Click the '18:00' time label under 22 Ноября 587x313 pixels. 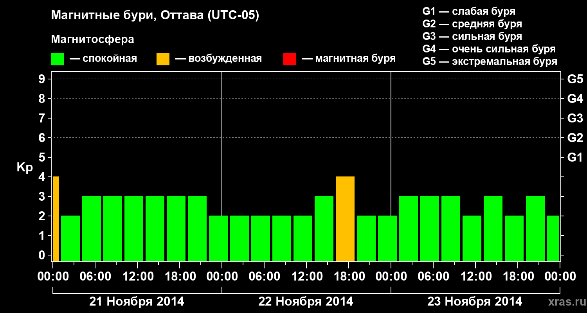point(349,277)
